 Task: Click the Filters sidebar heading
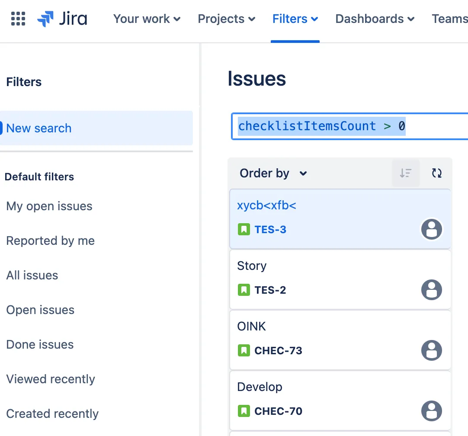pyautogui.click(x=24, y=82)
